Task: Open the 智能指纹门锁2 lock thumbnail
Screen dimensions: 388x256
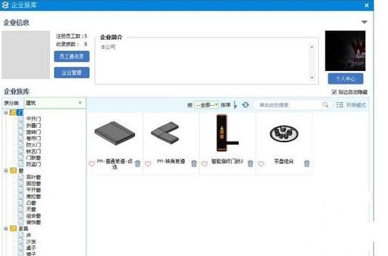Action: (x=227, y=133)
